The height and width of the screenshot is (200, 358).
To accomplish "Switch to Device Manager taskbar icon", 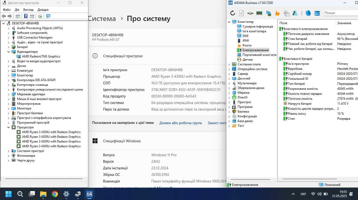I will [78, 194].
